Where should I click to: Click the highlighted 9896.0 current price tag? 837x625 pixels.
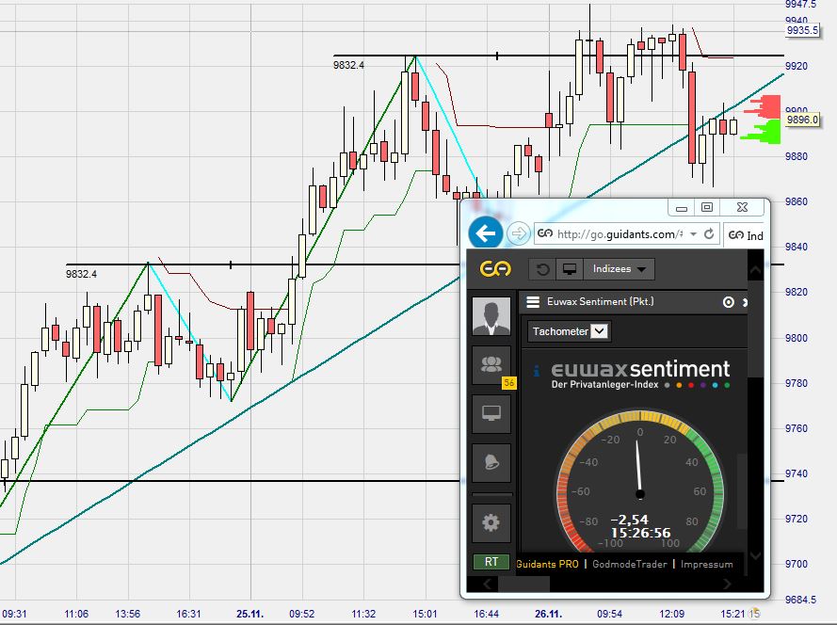click(802, 120)
